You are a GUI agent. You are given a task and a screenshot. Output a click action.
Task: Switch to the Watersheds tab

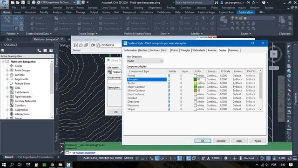[x=199, y=50]
